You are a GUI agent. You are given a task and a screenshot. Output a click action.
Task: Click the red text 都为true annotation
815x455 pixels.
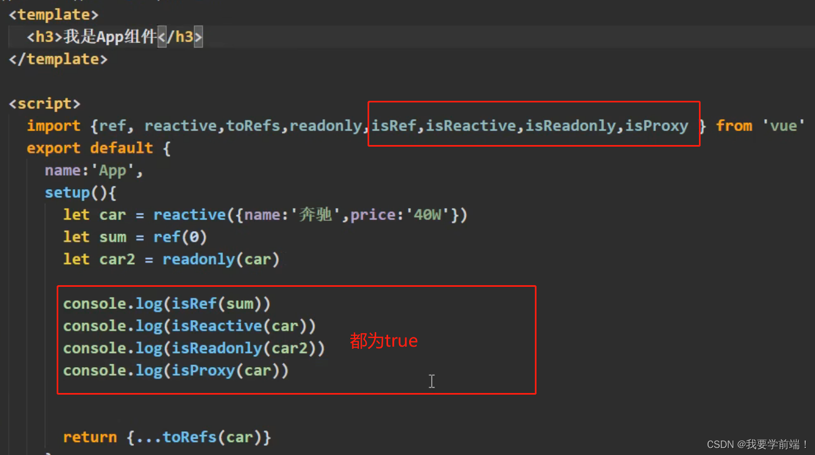point(384,340)
